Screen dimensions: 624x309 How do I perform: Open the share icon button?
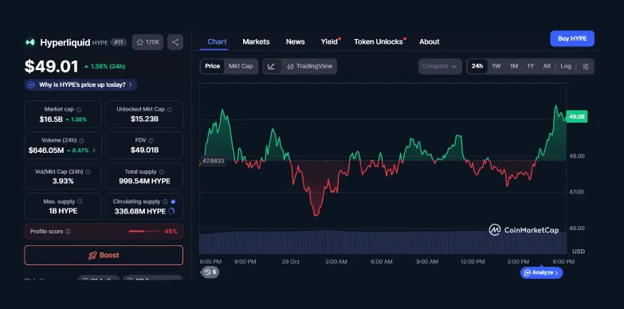tap(175, 42)
